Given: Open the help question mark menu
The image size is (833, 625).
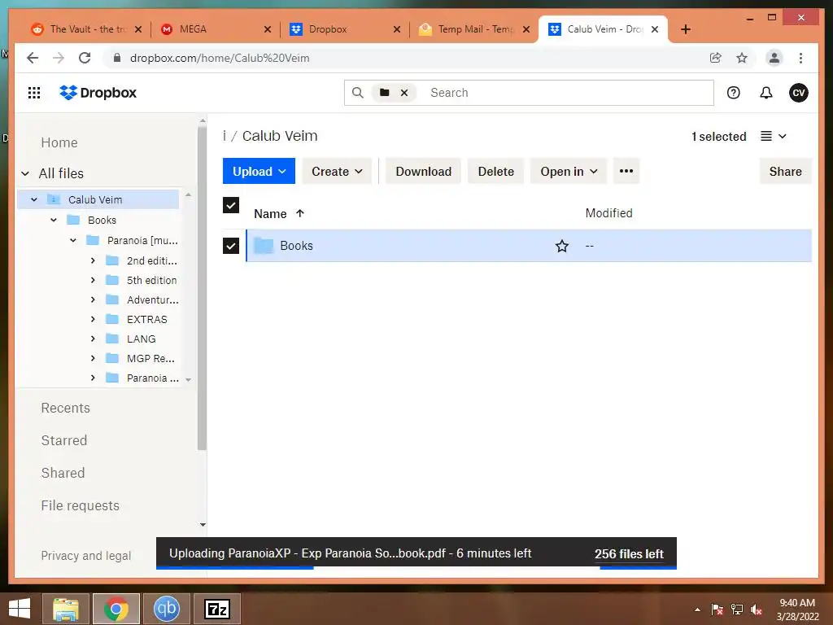Looking at the screenshot, I should point(734,93).
